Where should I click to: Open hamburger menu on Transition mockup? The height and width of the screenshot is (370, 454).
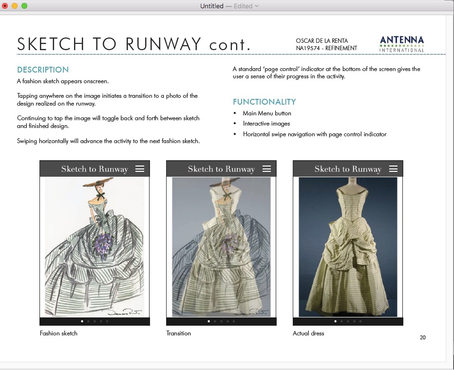(266, 168)
